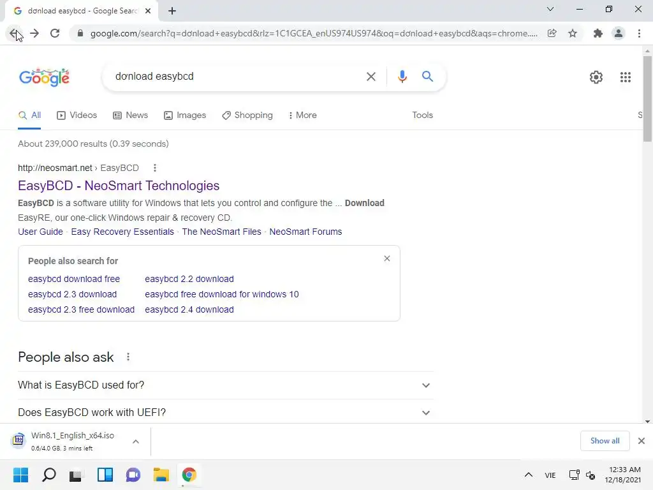Expand Does EasyBCD work with UEFI?
653x490 pixels.
click(226, 413)
